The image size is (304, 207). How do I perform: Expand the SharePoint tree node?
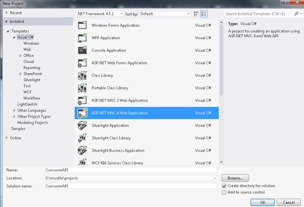[21, 74]
